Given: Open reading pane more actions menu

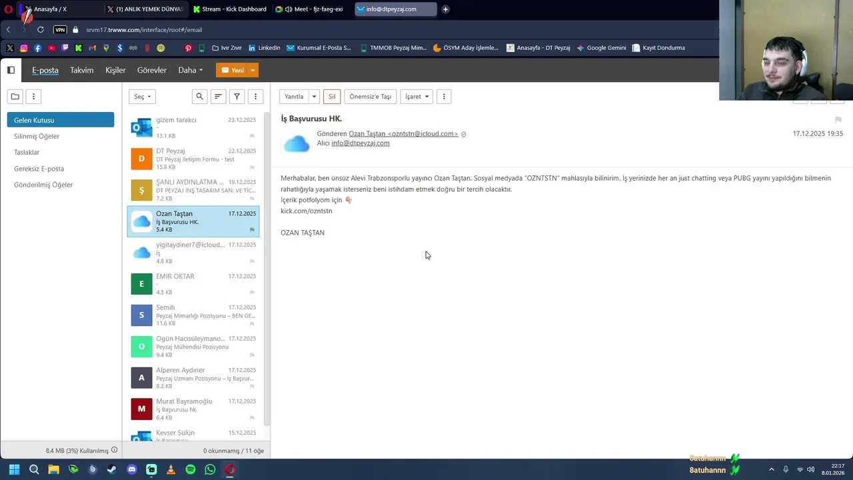Looking at the screenshot, I should (x=444, y=97).
